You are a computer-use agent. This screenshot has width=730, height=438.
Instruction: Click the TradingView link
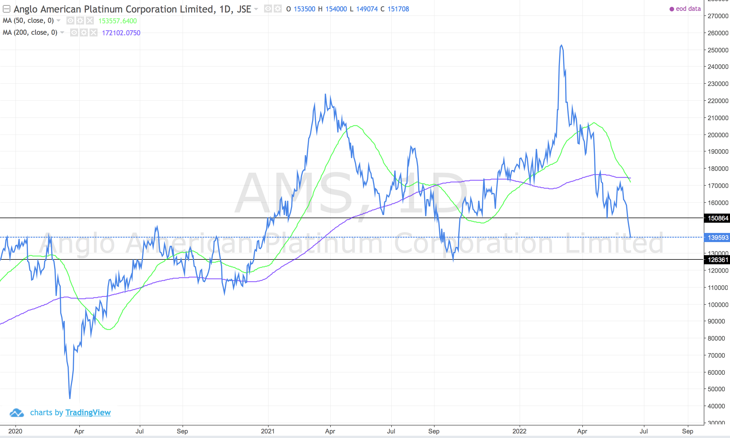coord(88,412)
